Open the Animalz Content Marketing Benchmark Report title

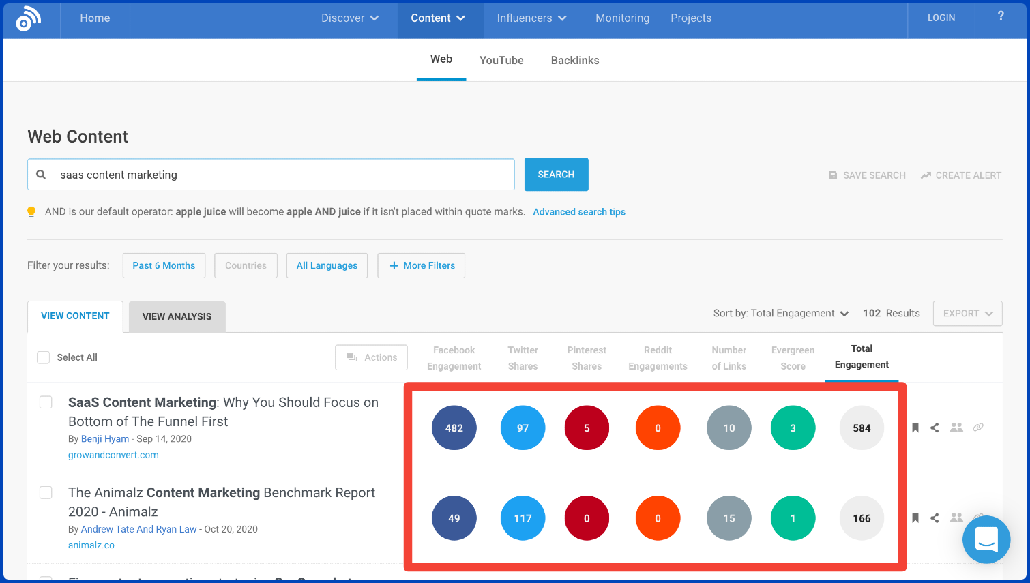pos(222,502)
